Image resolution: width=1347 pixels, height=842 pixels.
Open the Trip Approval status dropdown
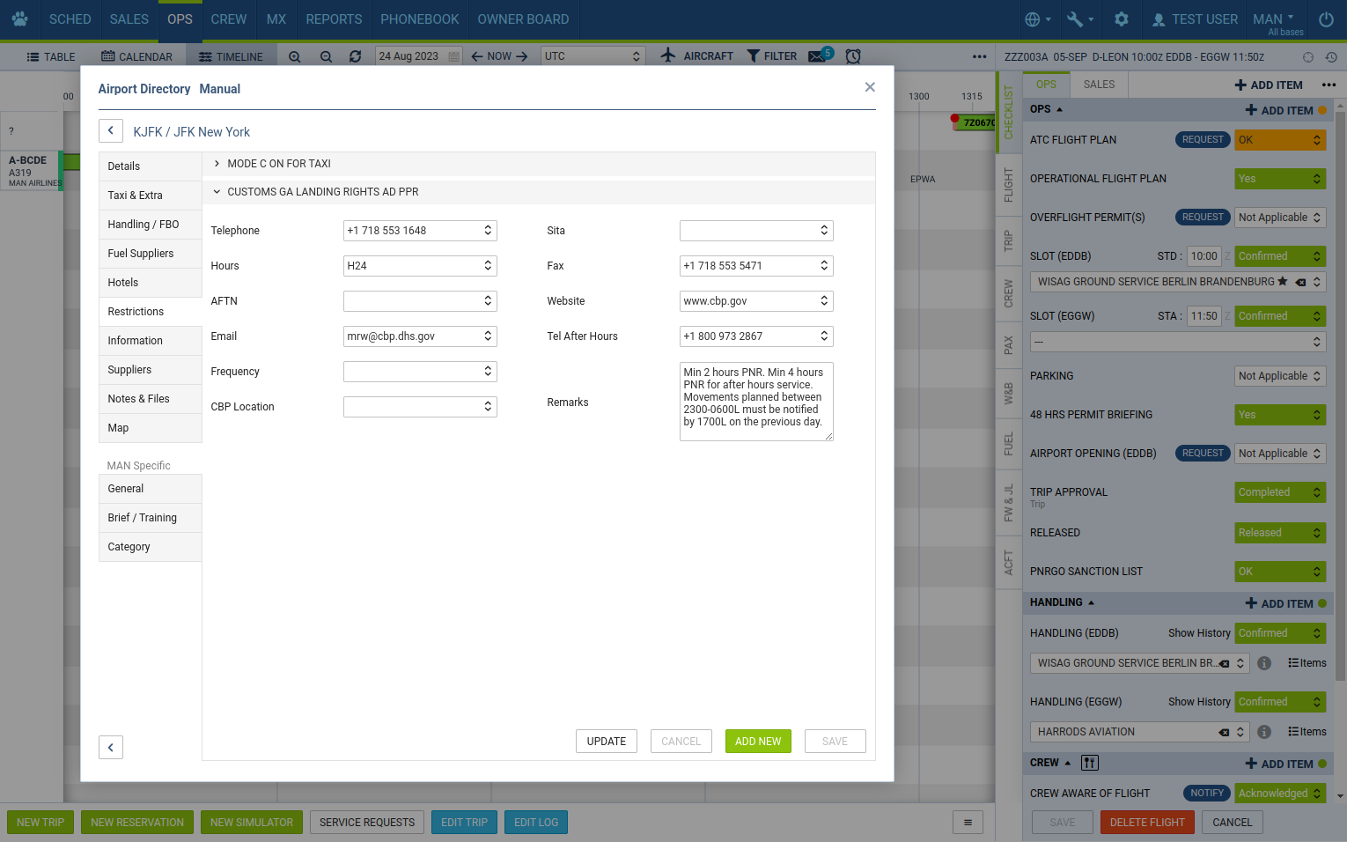pos(1279,492)
